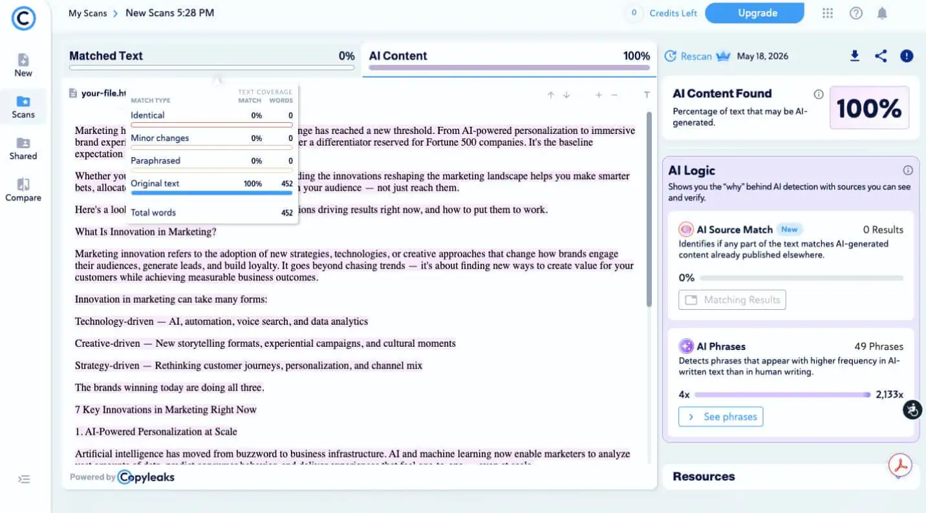
Task: Click the crown icon next to Rescan
Action: (x=723, y=56)
